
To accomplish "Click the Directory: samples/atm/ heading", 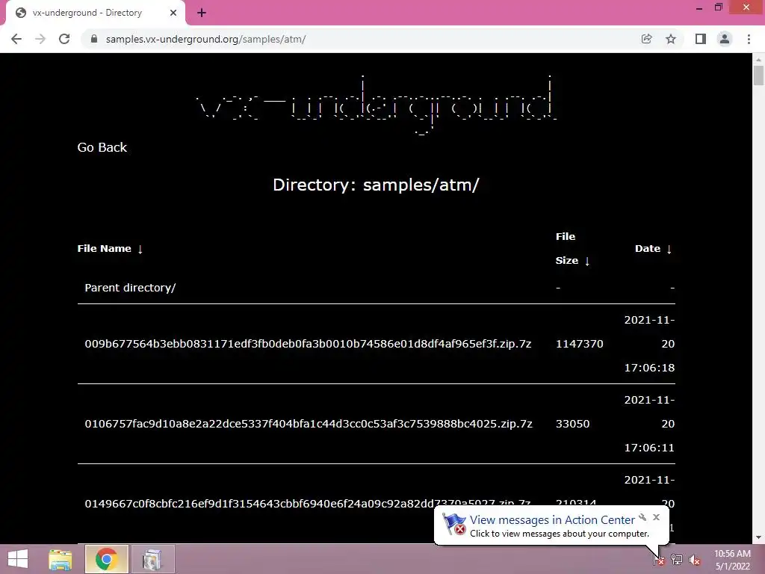I will coord(377,185).
